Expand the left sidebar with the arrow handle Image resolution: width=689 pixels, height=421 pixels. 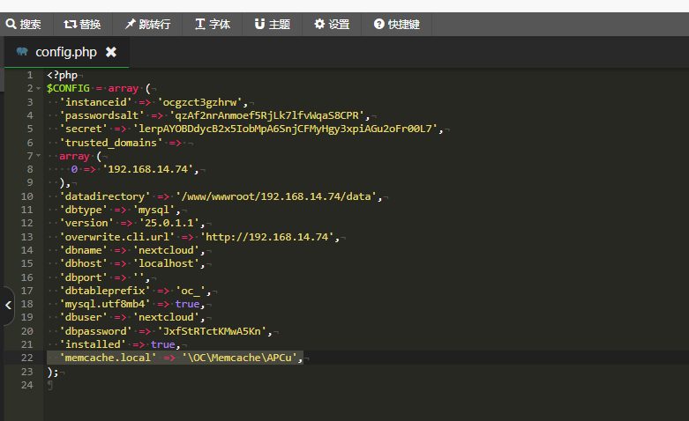[8, 305]
